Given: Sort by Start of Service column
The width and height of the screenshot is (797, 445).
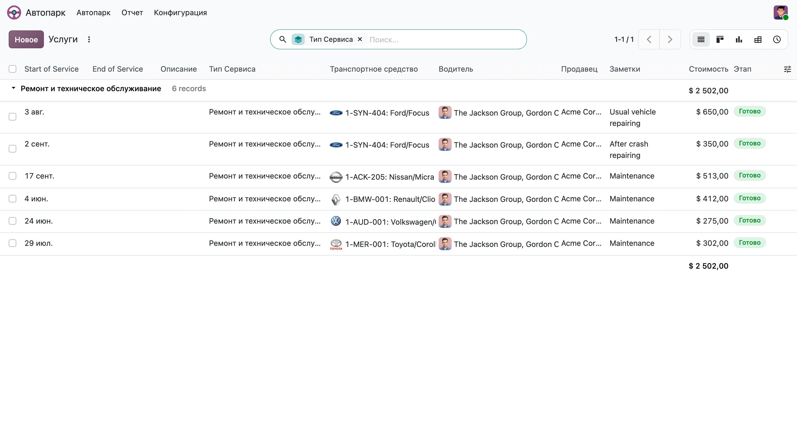Looking at the screenshot, I should [x=51, y=69].
